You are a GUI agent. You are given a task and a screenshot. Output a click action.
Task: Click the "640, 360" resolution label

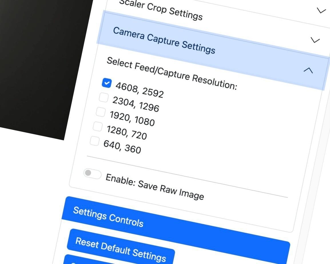coord(122,147)
